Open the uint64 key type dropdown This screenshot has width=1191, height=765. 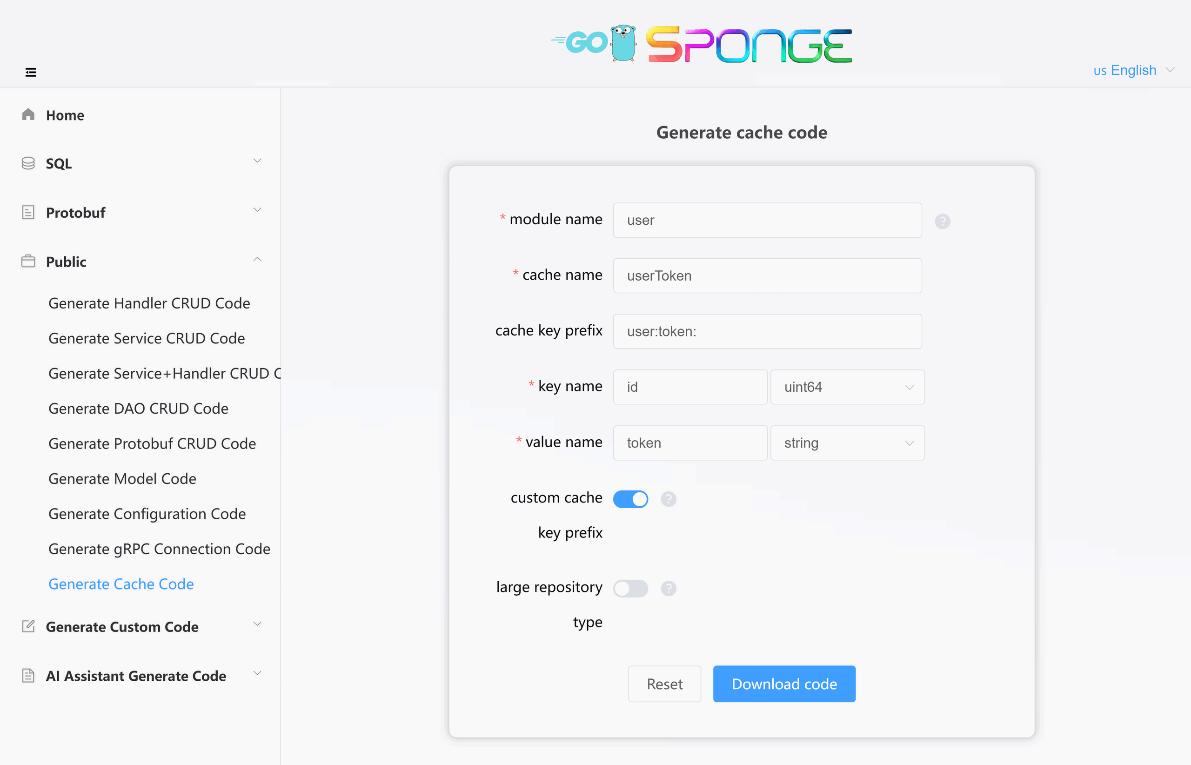[x=847, y=387]
